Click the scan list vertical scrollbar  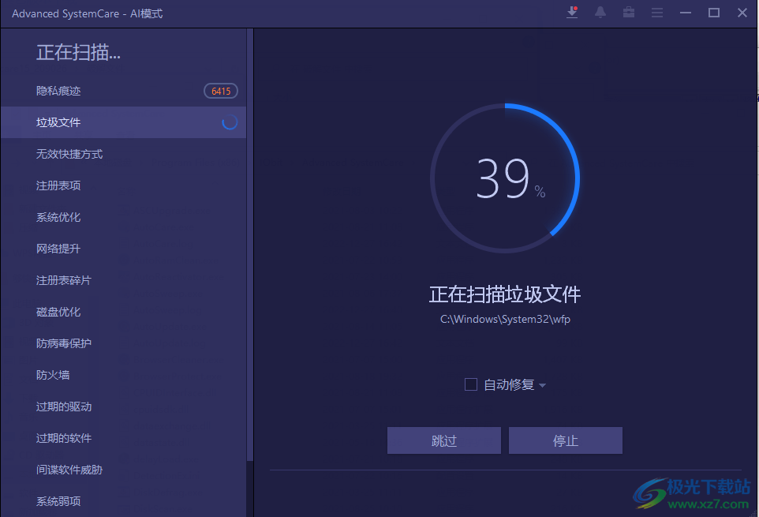250,245
